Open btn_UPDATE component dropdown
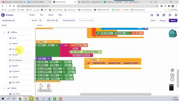 (50, 72)
